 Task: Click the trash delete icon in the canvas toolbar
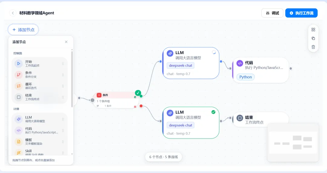(x=313, y=47)
